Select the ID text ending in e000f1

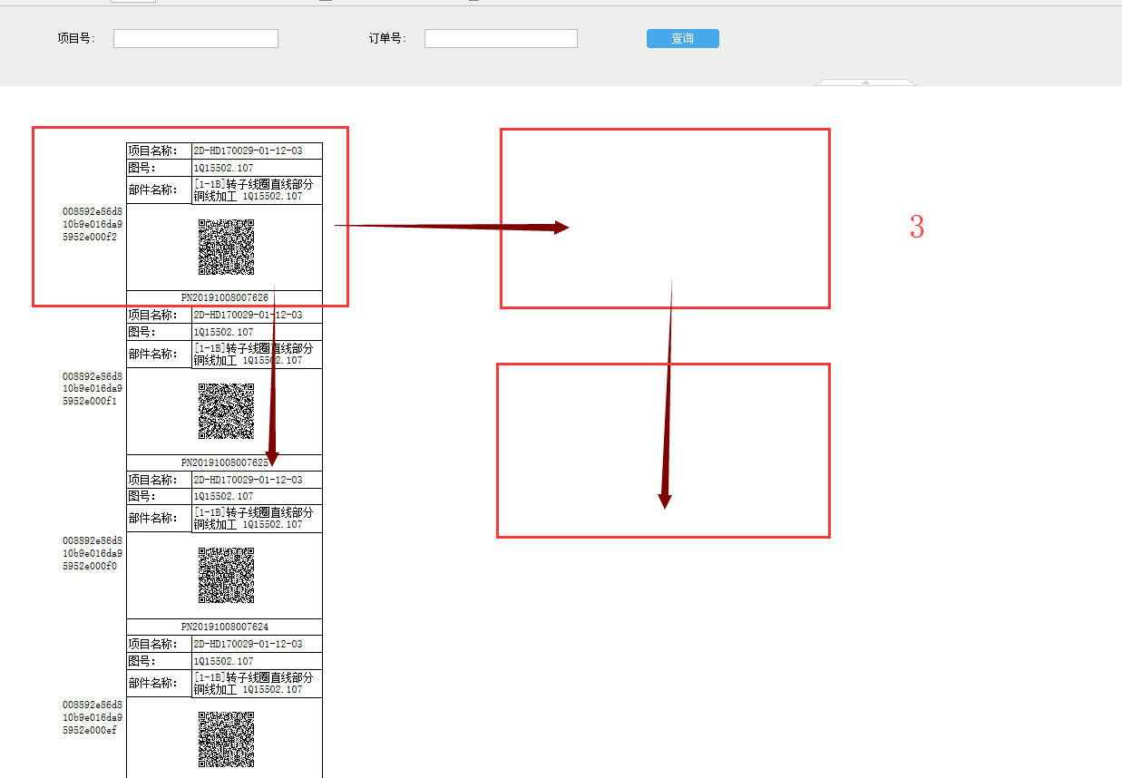pyautogui.click(x=93, y=388)
